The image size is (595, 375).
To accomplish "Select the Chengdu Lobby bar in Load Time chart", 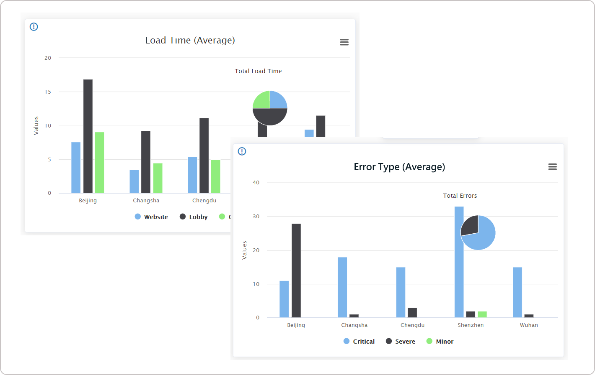I will pos(204,156).
